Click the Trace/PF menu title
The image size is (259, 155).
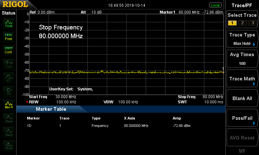click(x=242, y=5)
